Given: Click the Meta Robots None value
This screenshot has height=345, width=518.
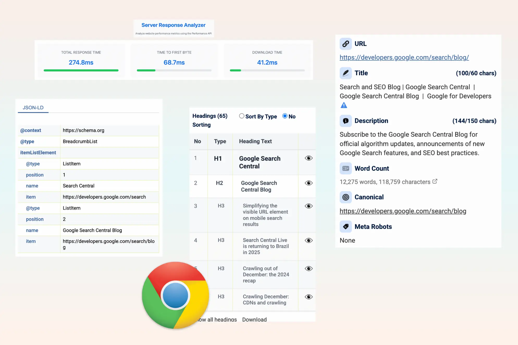Looking at the screenshot, I should [347, 241].
